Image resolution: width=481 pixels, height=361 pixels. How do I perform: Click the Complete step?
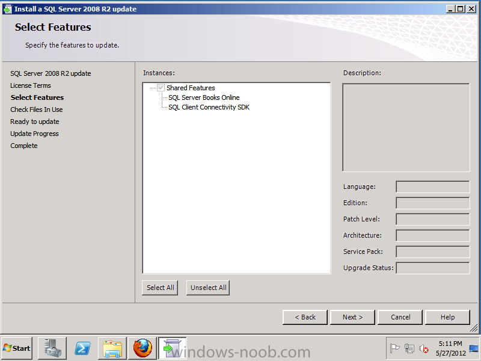point(24,146)
